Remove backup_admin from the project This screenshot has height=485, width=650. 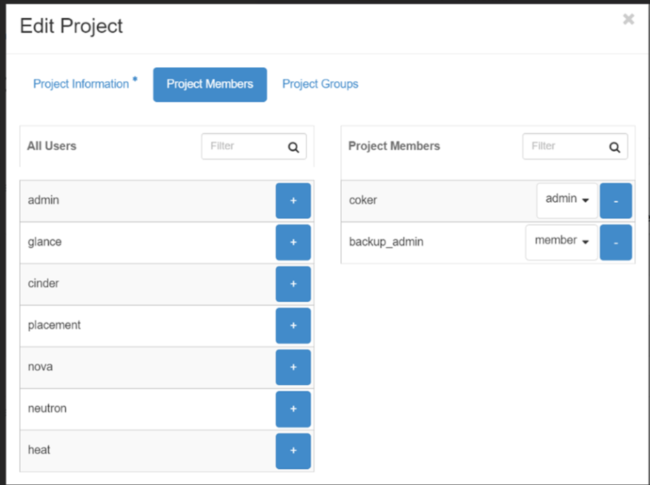coord(615,241)
